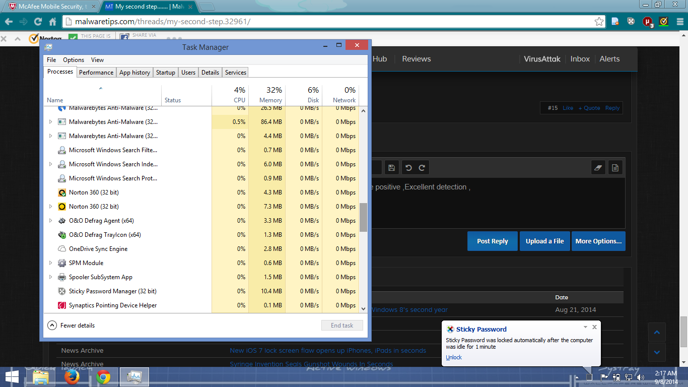Expand the Spooler SubSystem App process

click(x=50, y=277)
